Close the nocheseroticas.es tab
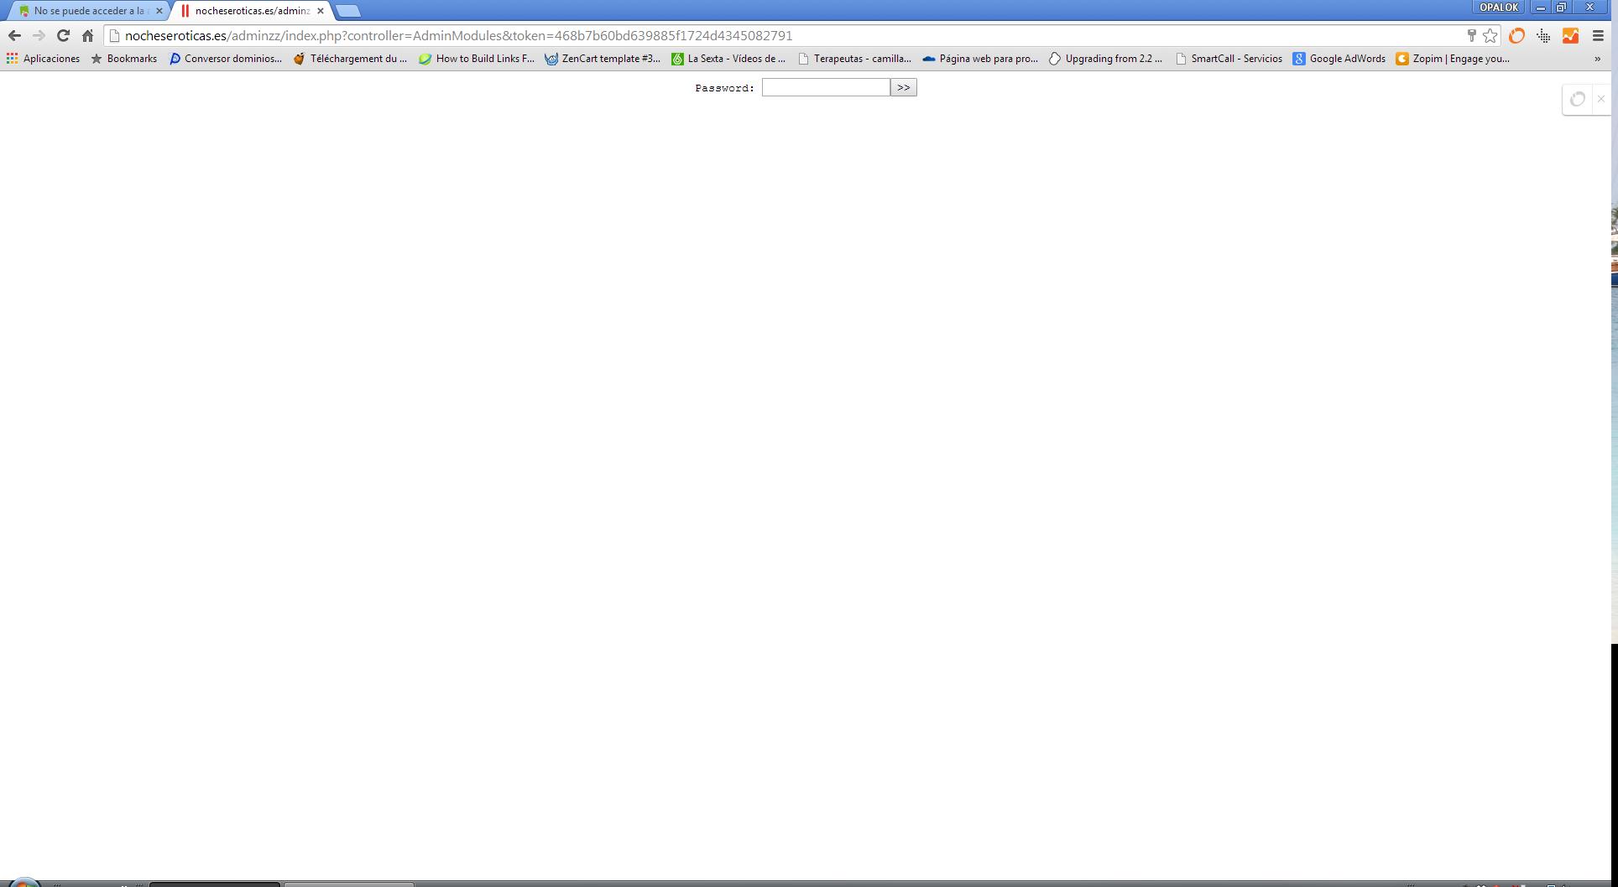Screen dimensions: 1618x887 (x=321, y=11)
